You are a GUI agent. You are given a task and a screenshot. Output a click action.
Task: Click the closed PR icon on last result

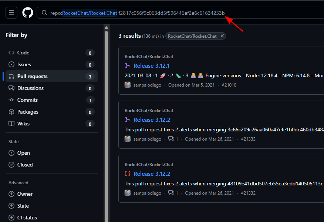point(128,174)
